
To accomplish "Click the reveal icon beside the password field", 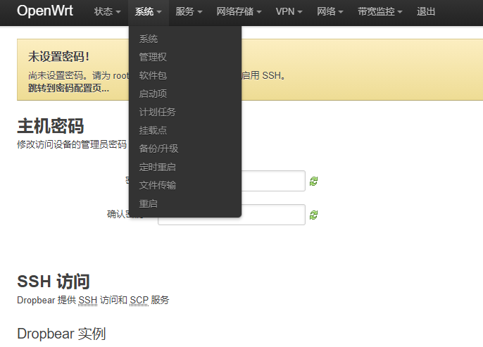I will [313, 182].
